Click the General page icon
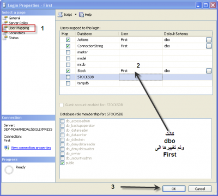Viewport: 218px width, 196px height. pos(5,18)
